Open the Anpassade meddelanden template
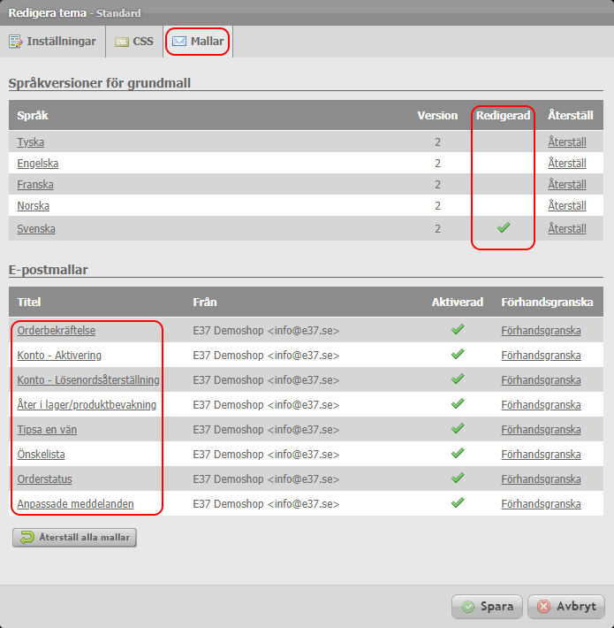Screen dimensions: 614x628 tap(75, 504)
